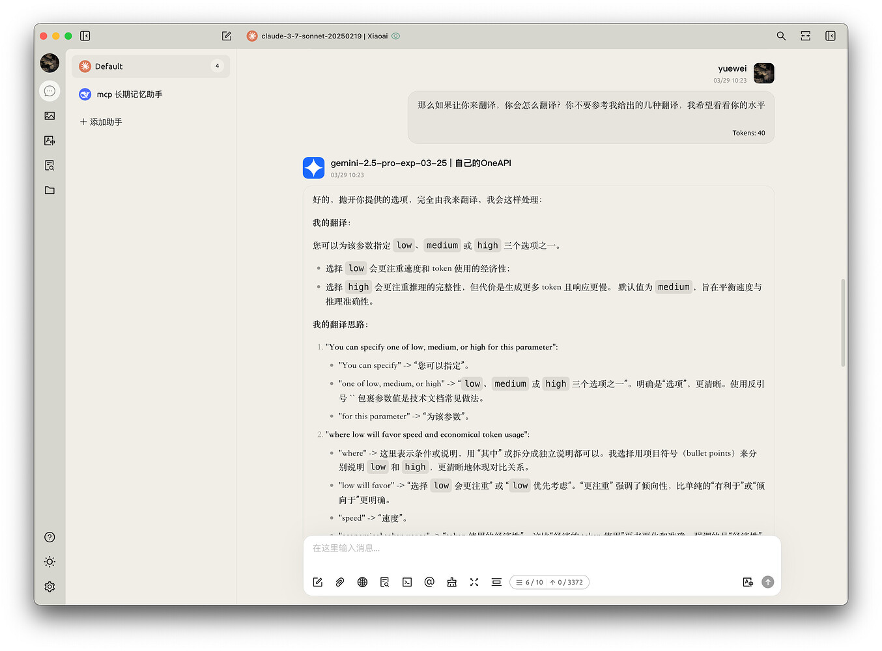Open the knowledge base page in the sidebar

[50, 165]
